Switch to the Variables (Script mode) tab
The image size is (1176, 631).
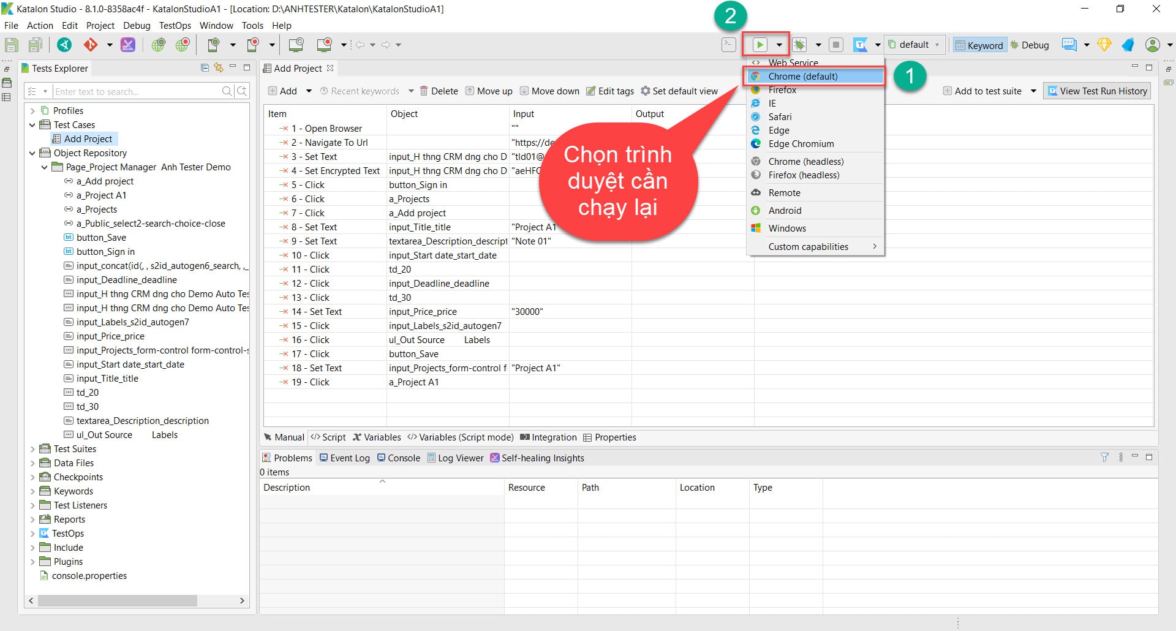point(461,437)
